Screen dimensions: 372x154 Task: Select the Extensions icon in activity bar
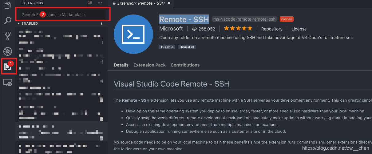[7, 67]
